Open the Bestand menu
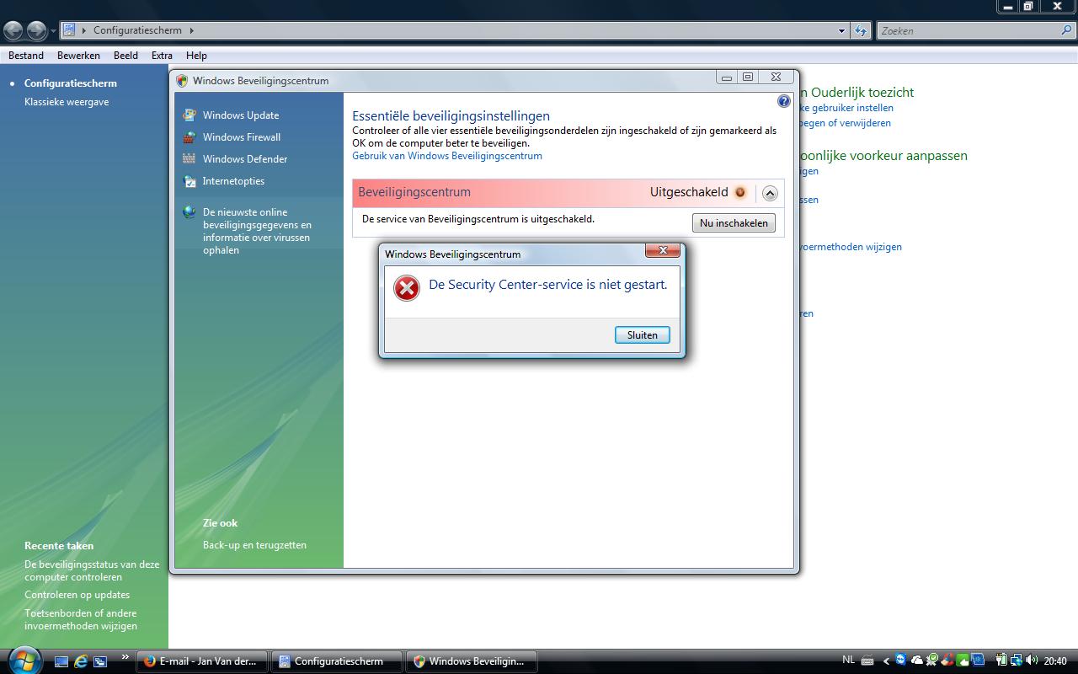The image size is (1078, 674). [26, 56]
